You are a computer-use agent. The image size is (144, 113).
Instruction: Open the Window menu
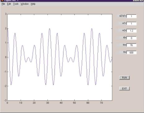click(24, 4)
